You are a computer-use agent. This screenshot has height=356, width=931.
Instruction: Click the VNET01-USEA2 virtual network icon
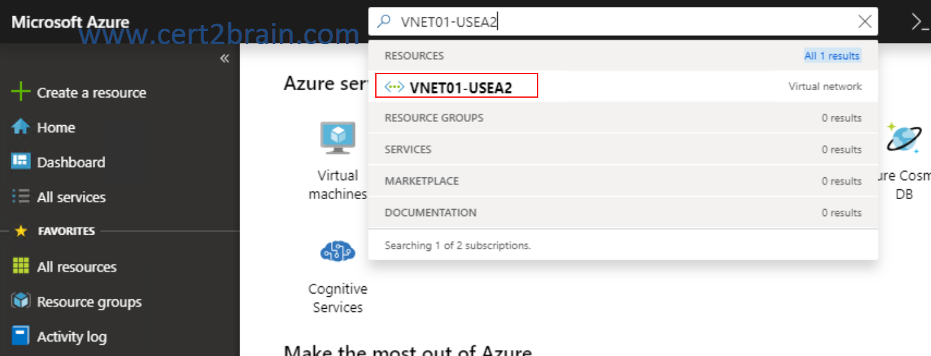(395, 87)
